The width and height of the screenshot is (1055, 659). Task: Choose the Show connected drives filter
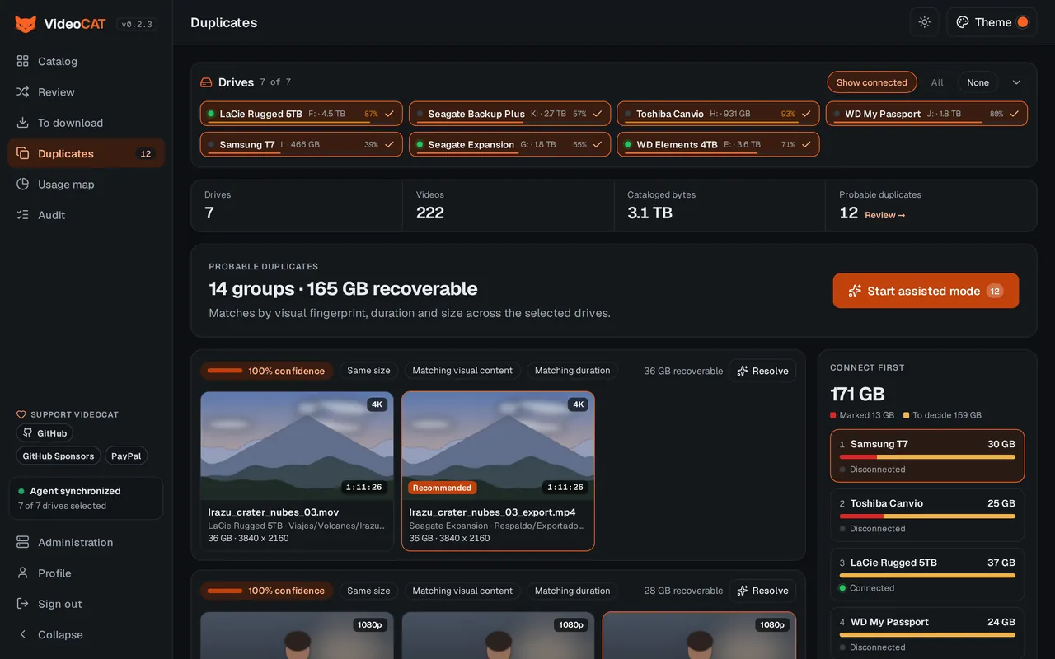click(872, 82)
